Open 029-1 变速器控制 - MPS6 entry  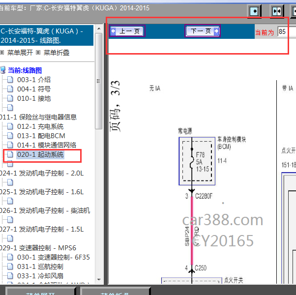[x=38, y=248]
